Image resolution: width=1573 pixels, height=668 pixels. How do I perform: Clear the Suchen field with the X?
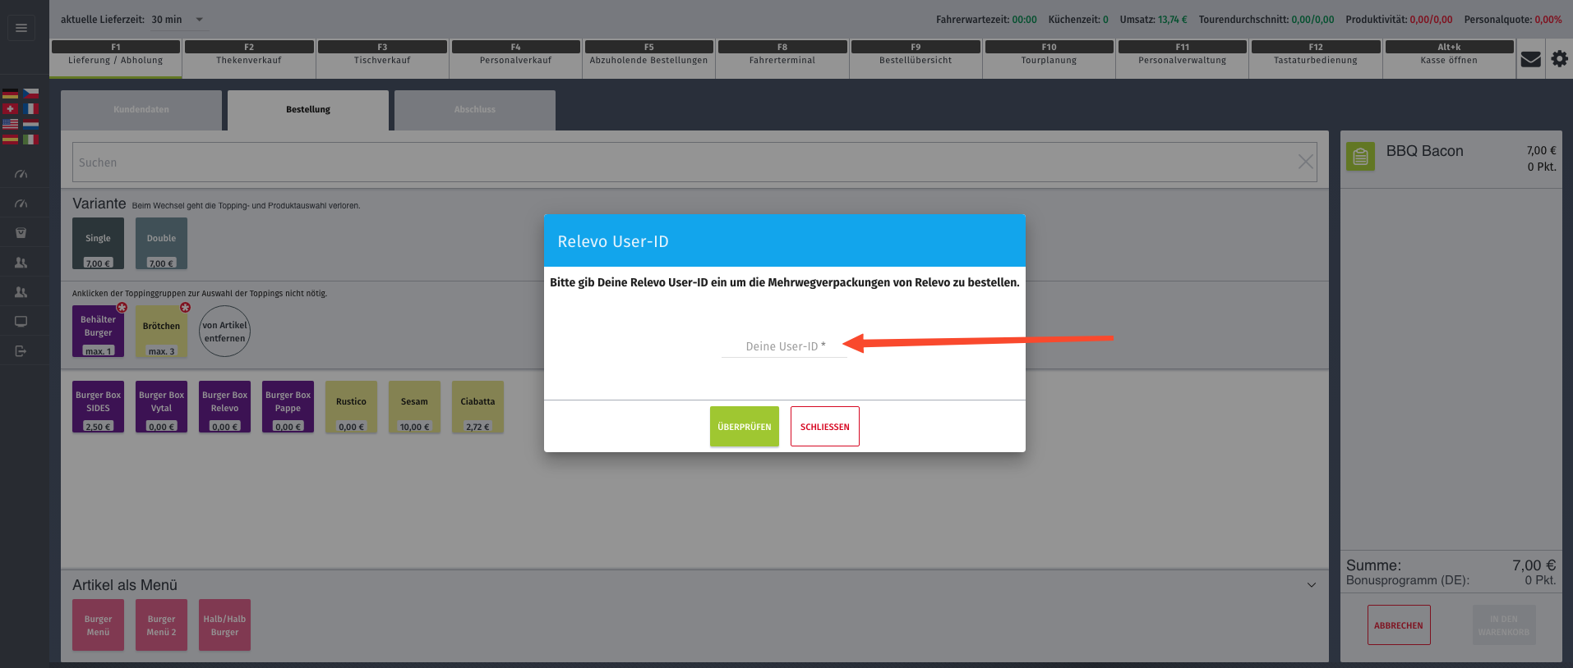coord(1305,162)
